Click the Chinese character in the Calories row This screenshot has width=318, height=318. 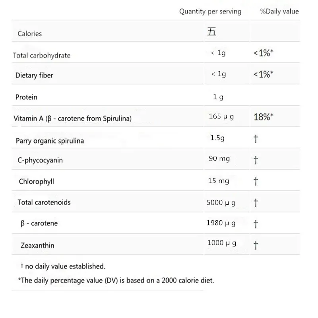click(x=212, y=32)
